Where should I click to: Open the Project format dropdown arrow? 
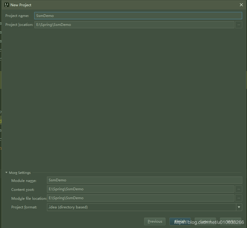click(239, 207)
